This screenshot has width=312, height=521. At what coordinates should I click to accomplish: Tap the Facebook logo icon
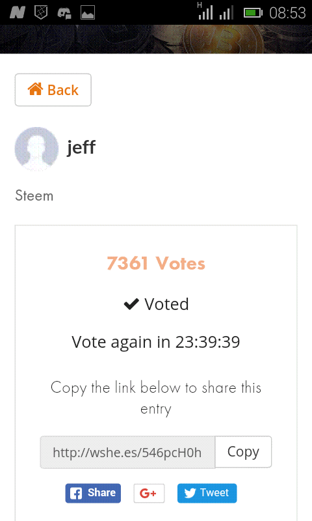[x=76, y=493]
